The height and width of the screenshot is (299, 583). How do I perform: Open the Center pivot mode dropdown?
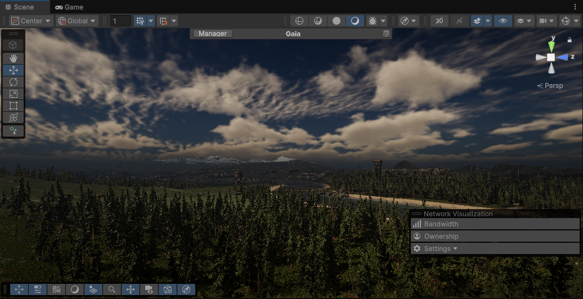coord(31,21)
